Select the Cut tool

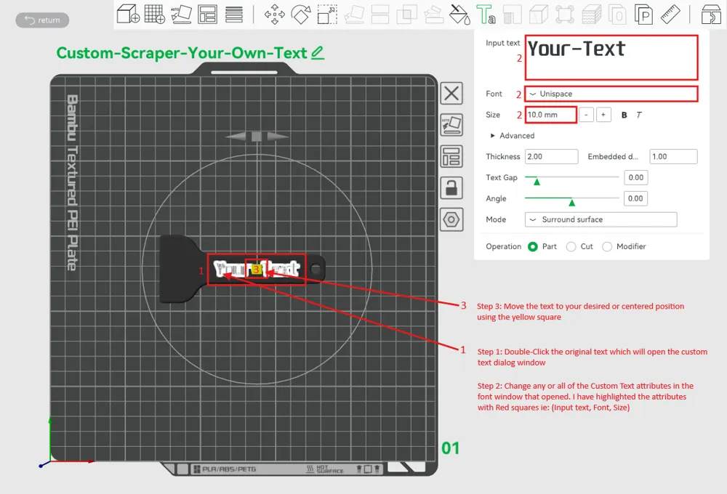point(380,14)
